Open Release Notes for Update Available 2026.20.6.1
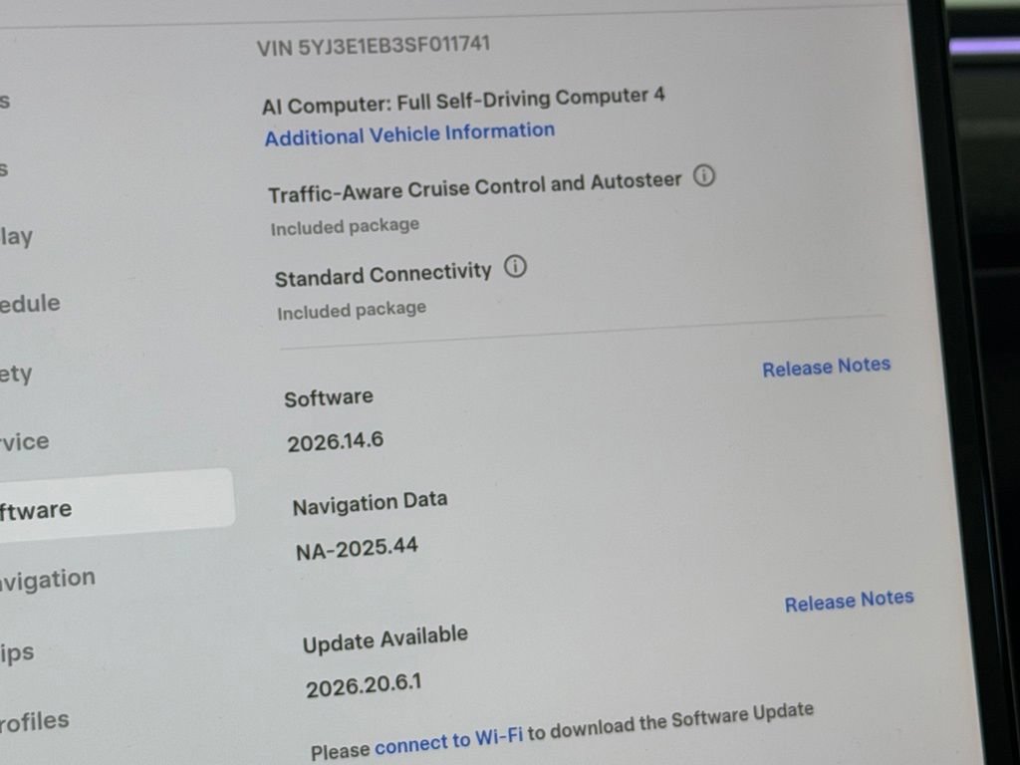 pos(849,601)
